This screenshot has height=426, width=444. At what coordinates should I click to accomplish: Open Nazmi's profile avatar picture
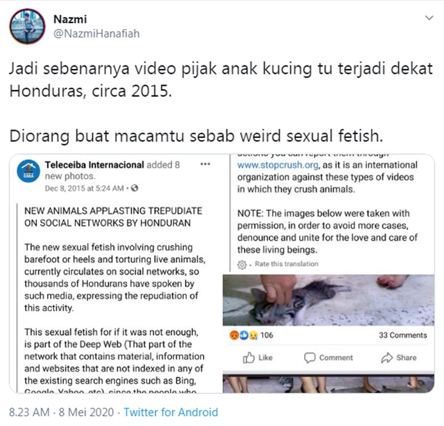[x=28, y=27]
